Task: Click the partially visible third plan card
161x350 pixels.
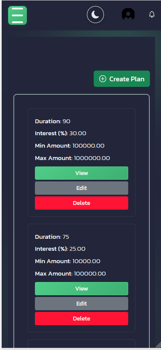Action: click(x=81, y=344)
